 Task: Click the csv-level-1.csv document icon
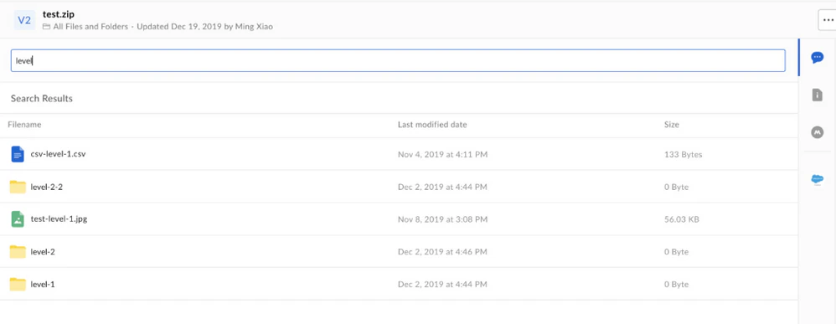tap(18, 155)
